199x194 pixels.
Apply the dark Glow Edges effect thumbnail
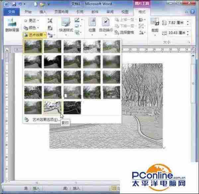(72, 107)
